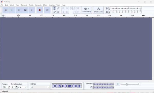154x93 pixels.
Task: Open the Edit menu
Action: pos(7,5)
